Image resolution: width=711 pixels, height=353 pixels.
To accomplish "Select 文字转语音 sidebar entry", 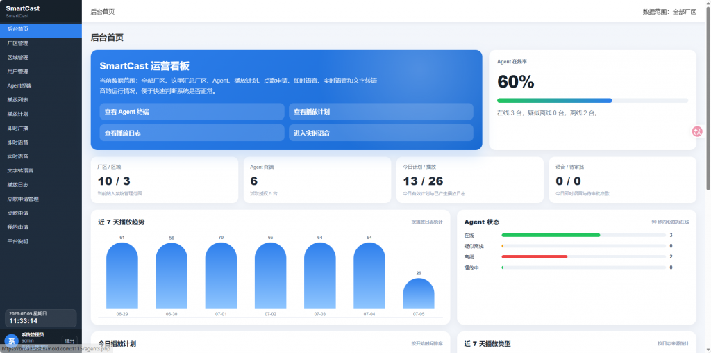I will (41, 171).
